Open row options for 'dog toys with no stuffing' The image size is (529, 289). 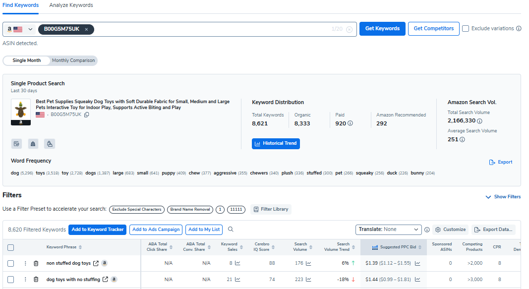click(x=25, y=280)
